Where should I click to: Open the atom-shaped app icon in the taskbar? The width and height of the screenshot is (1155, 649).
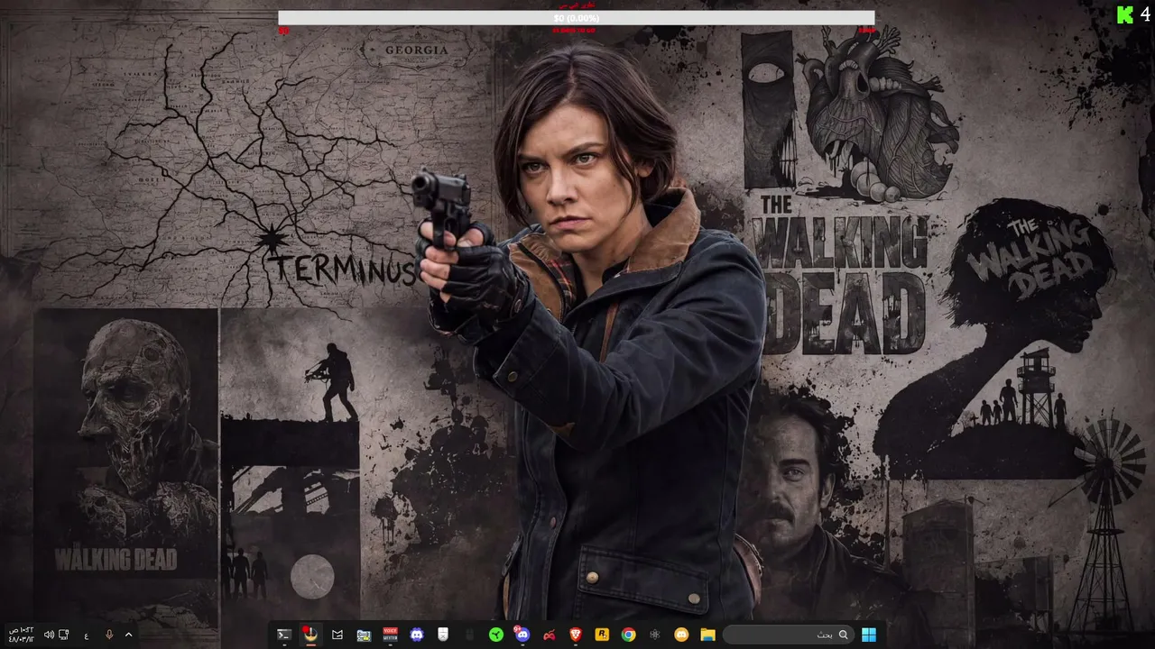click(x=655, y=635)
